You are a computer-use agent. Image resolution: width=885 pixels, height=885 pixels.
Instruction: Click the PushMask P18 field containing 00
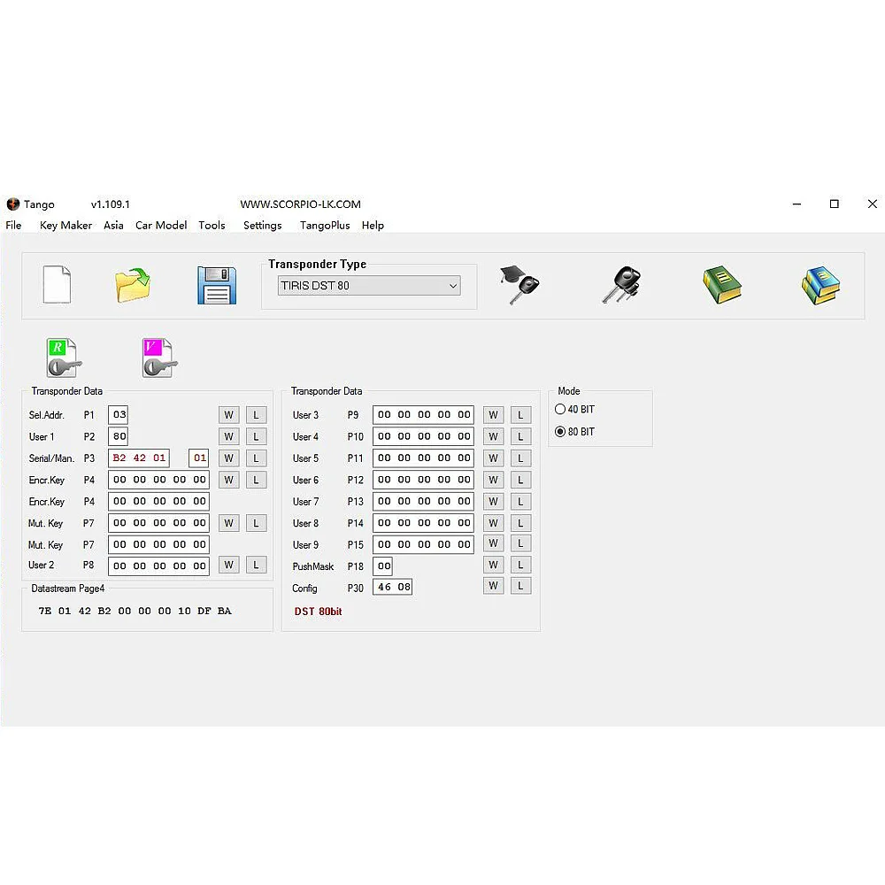(382, 566)
